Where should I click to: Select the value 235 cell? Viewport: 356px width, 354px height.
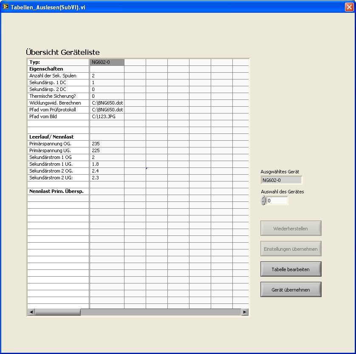(x=107, y=144)
